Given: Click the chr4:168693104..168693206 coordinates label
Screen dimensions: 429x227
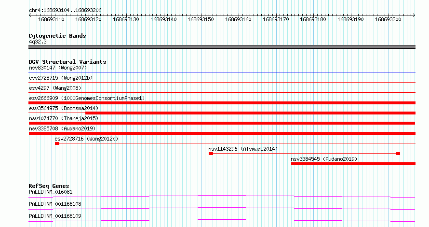Looking at the screenshot, I should (65, 11).
